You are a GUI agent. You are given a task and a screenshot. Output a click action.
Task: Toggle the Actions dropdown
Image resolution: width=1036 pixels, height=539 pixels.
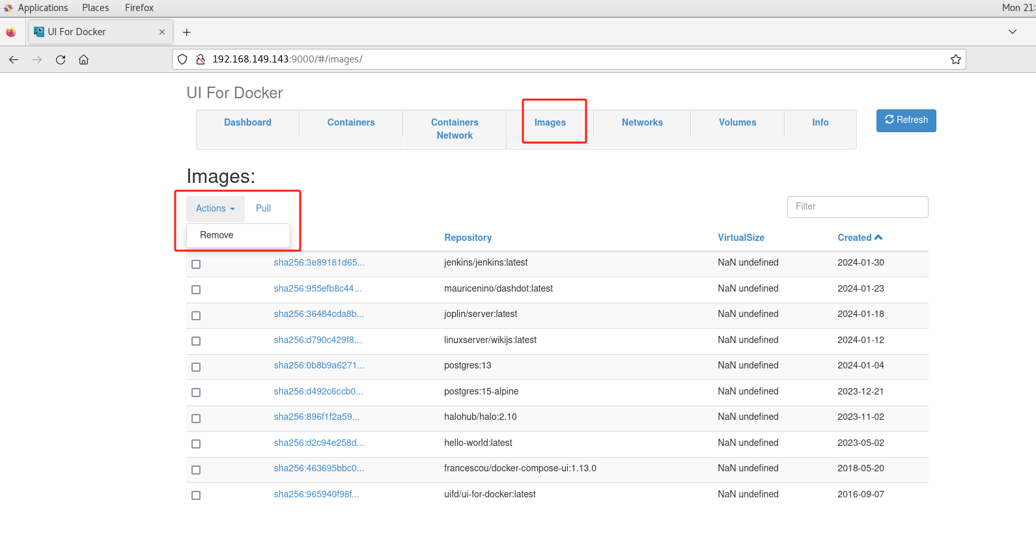tap(215, 208)
